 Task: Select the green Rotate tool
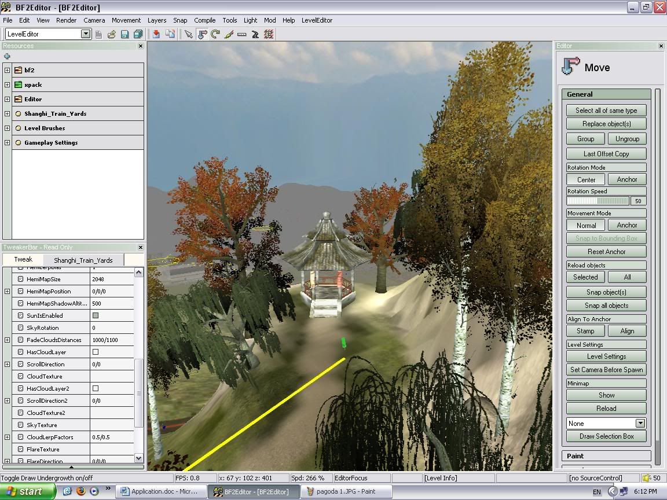tap(215, 35)
